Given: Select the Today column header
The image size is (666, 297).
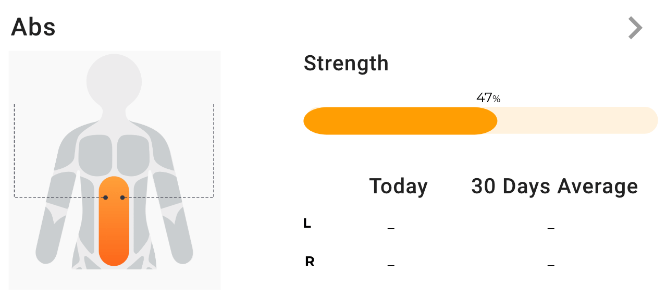Looking at the screenshot, I should (399, 186).
